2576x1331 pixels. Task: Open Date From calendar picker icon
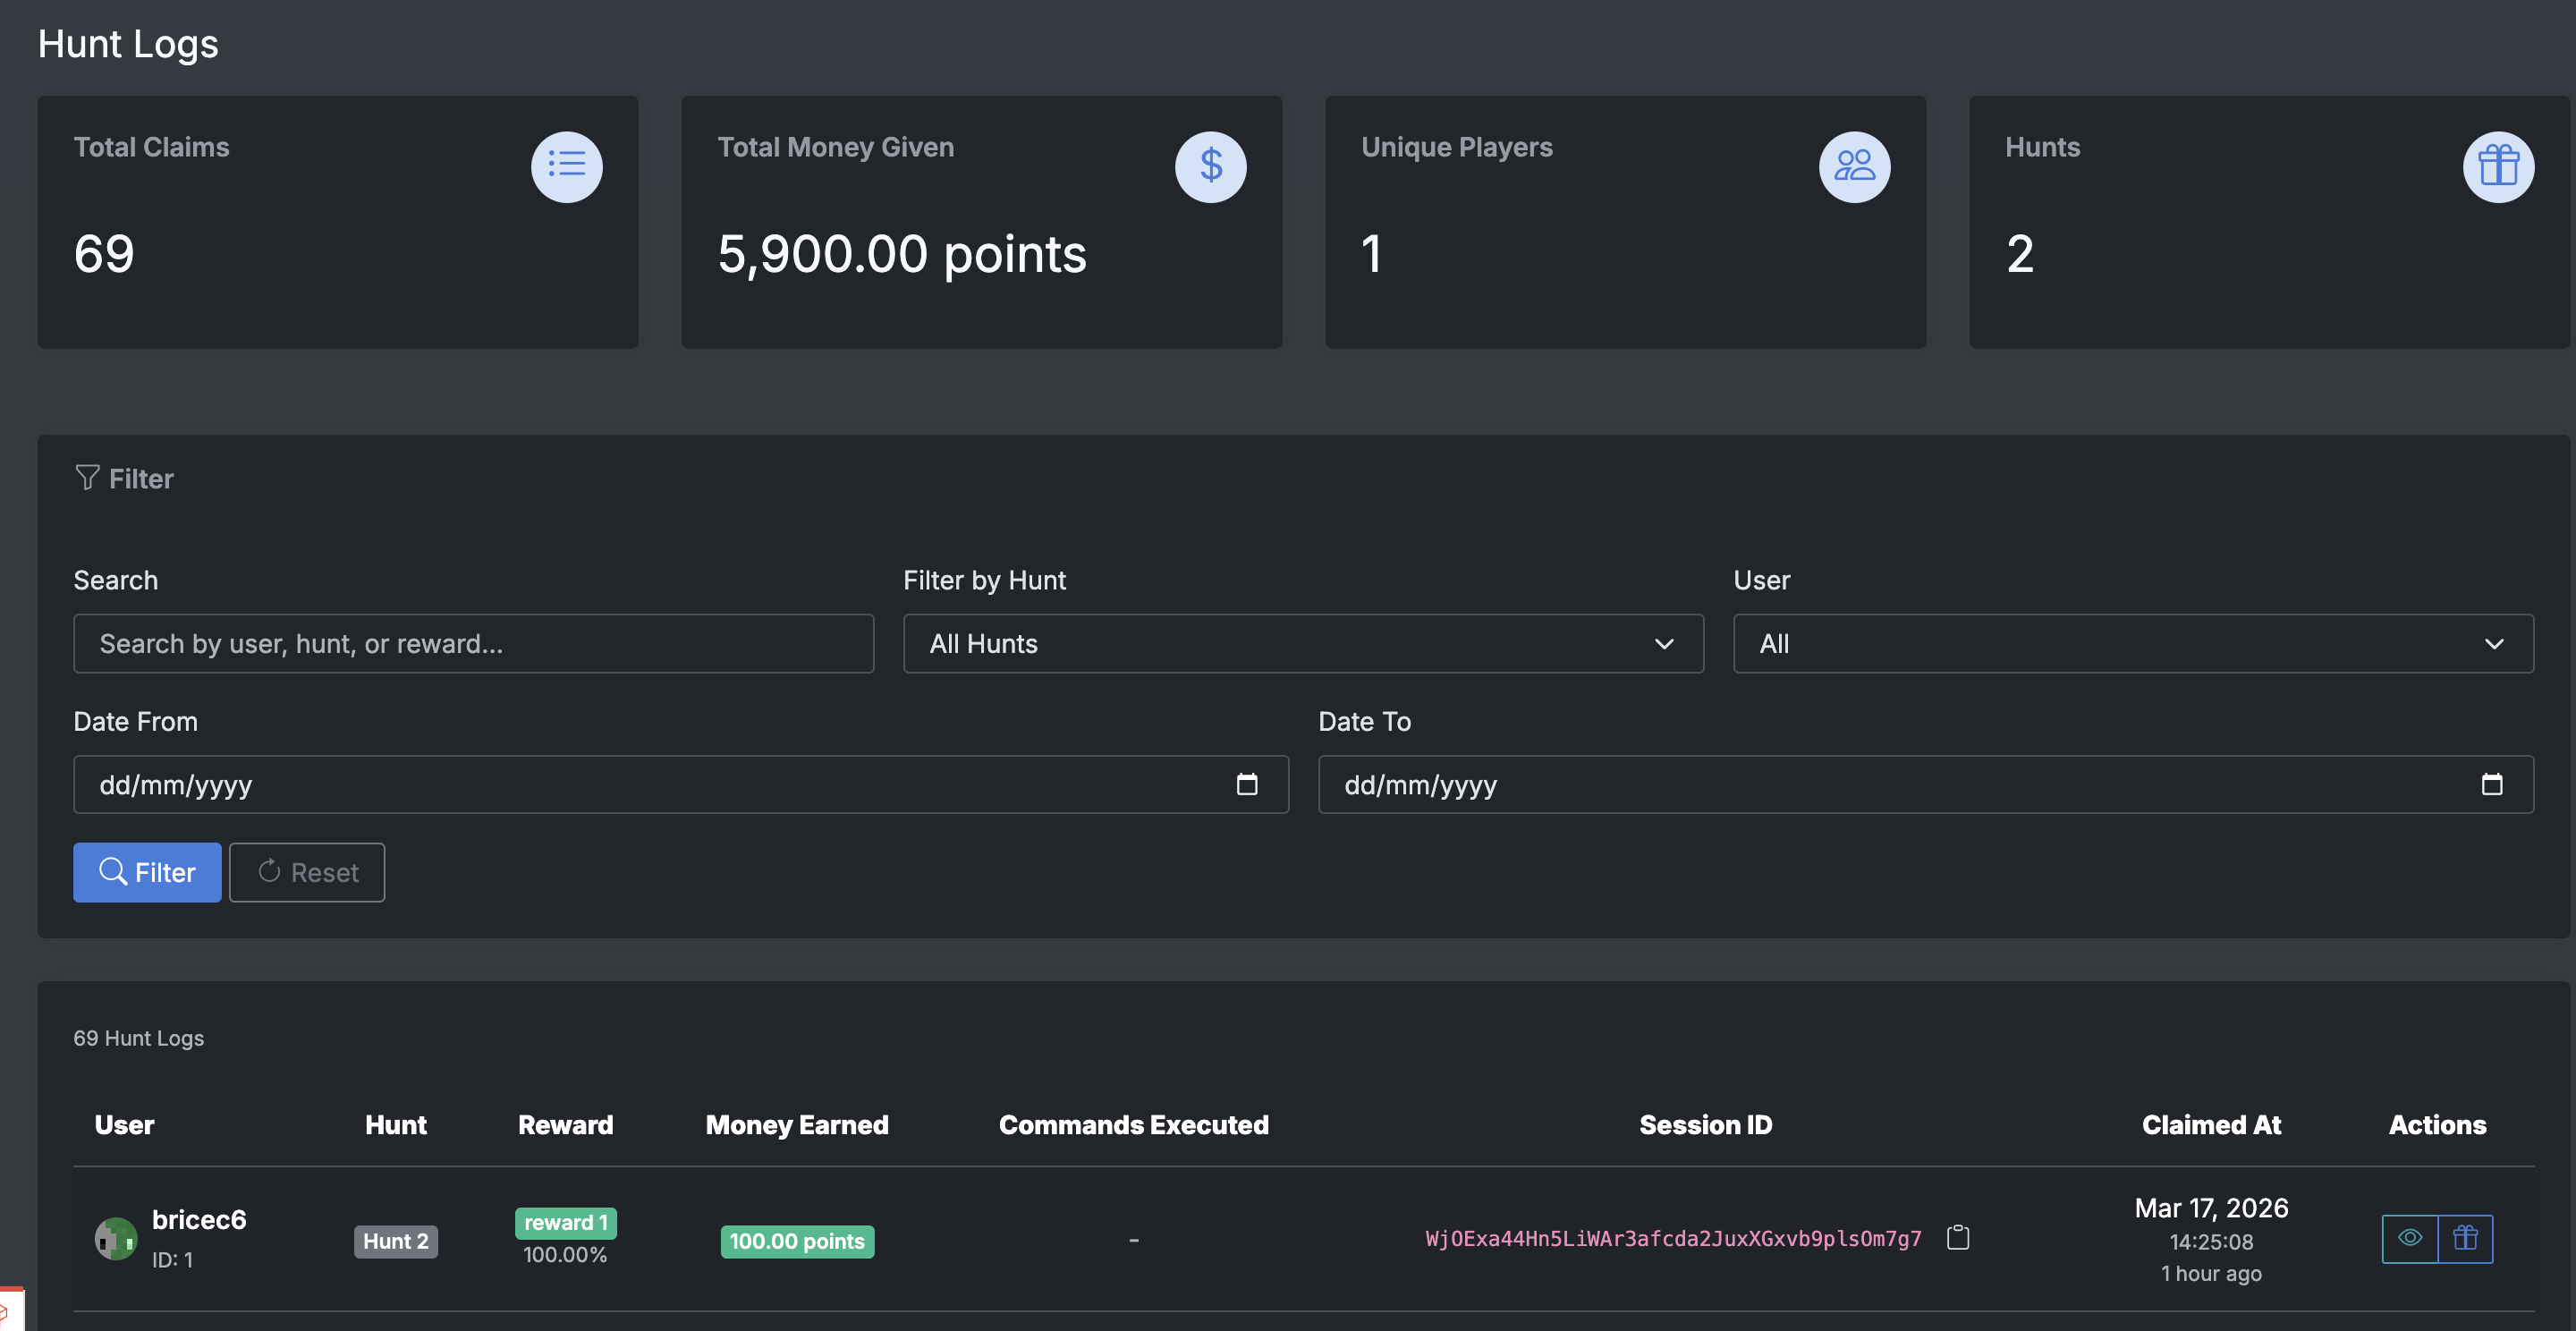(x=1246, y=784)
